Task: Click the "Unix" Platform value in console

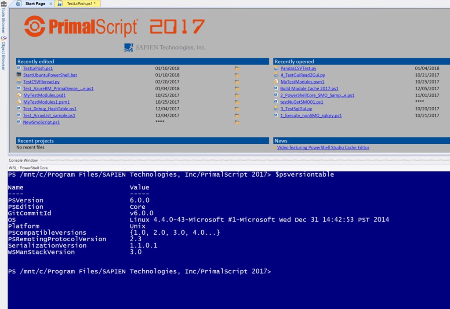Action: click(138, 226)
